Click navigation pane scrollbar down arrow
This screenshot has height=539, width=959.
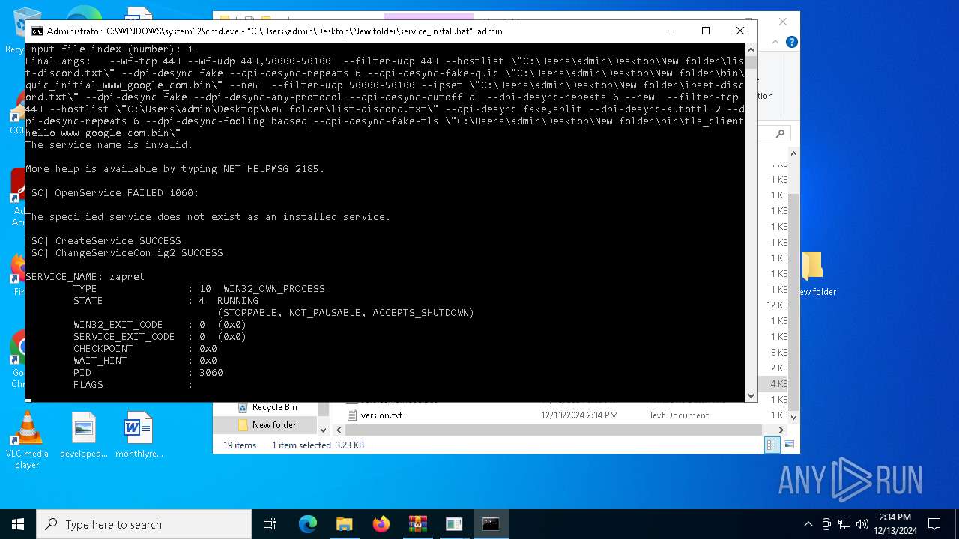pyautogui.click(x=324, y=430)
